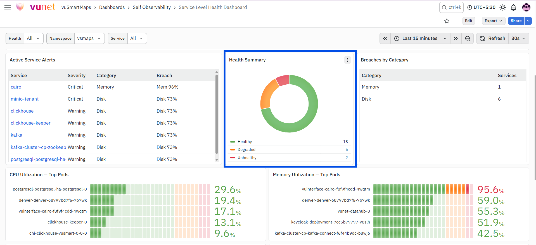Shift time range backward
The height and width of the screenshot is (245, 536).
point(385,39)
